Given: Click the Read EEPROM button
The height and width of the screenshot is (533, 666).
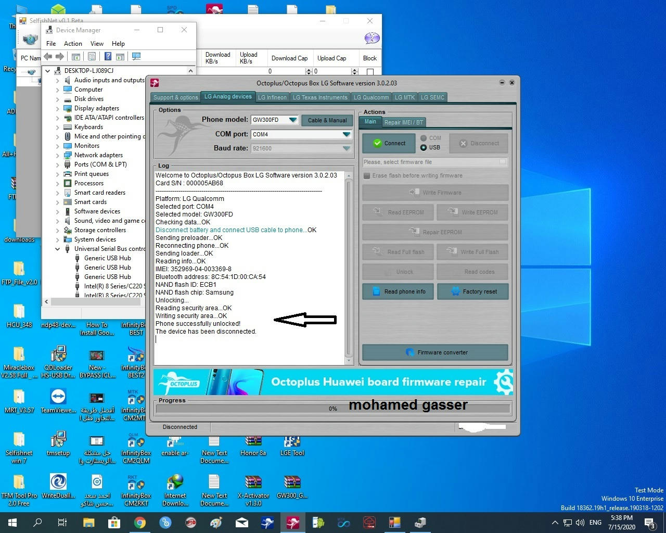Looking at the screenshot, I should click(x=399, y=212).
